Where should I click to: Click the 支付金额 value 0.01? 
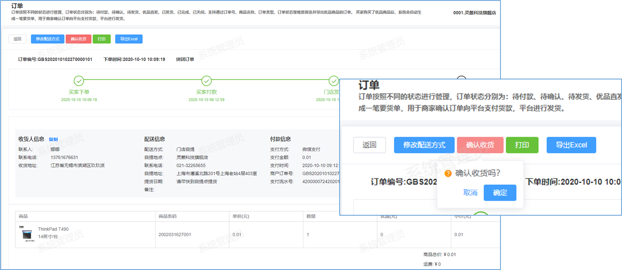[307, 158]
